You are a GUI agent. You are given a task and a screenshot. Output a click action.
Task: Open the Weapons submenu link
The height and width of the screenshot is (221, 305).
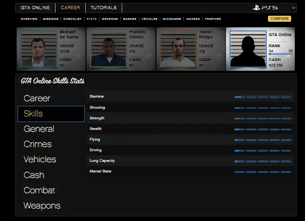coord(110,19)
